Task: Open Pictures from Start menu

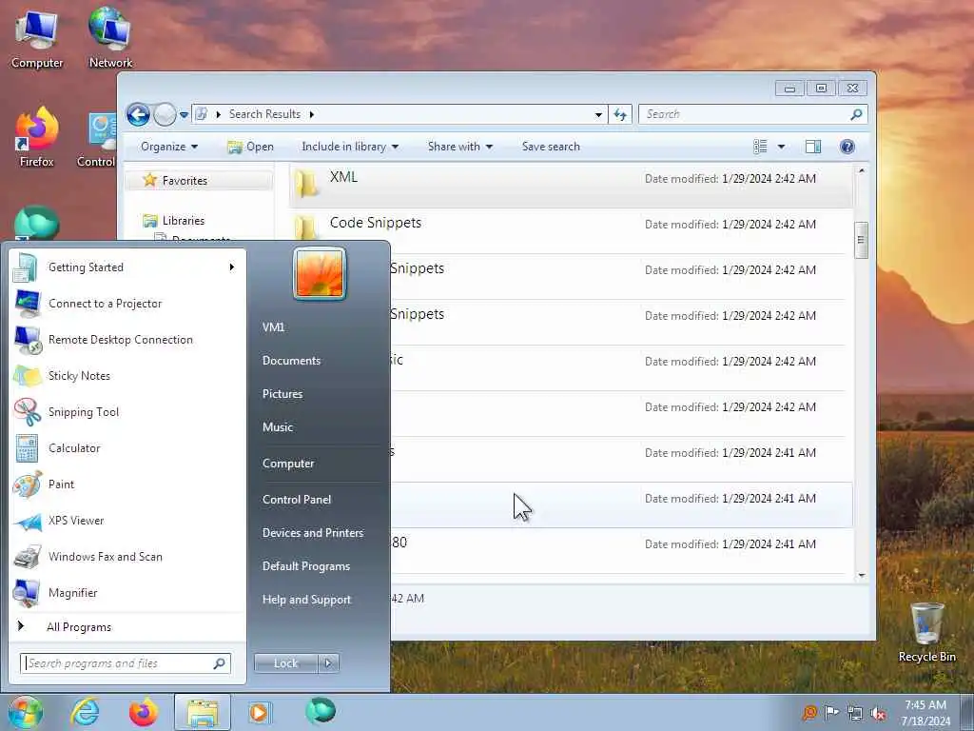Action: tap(282, 394)
